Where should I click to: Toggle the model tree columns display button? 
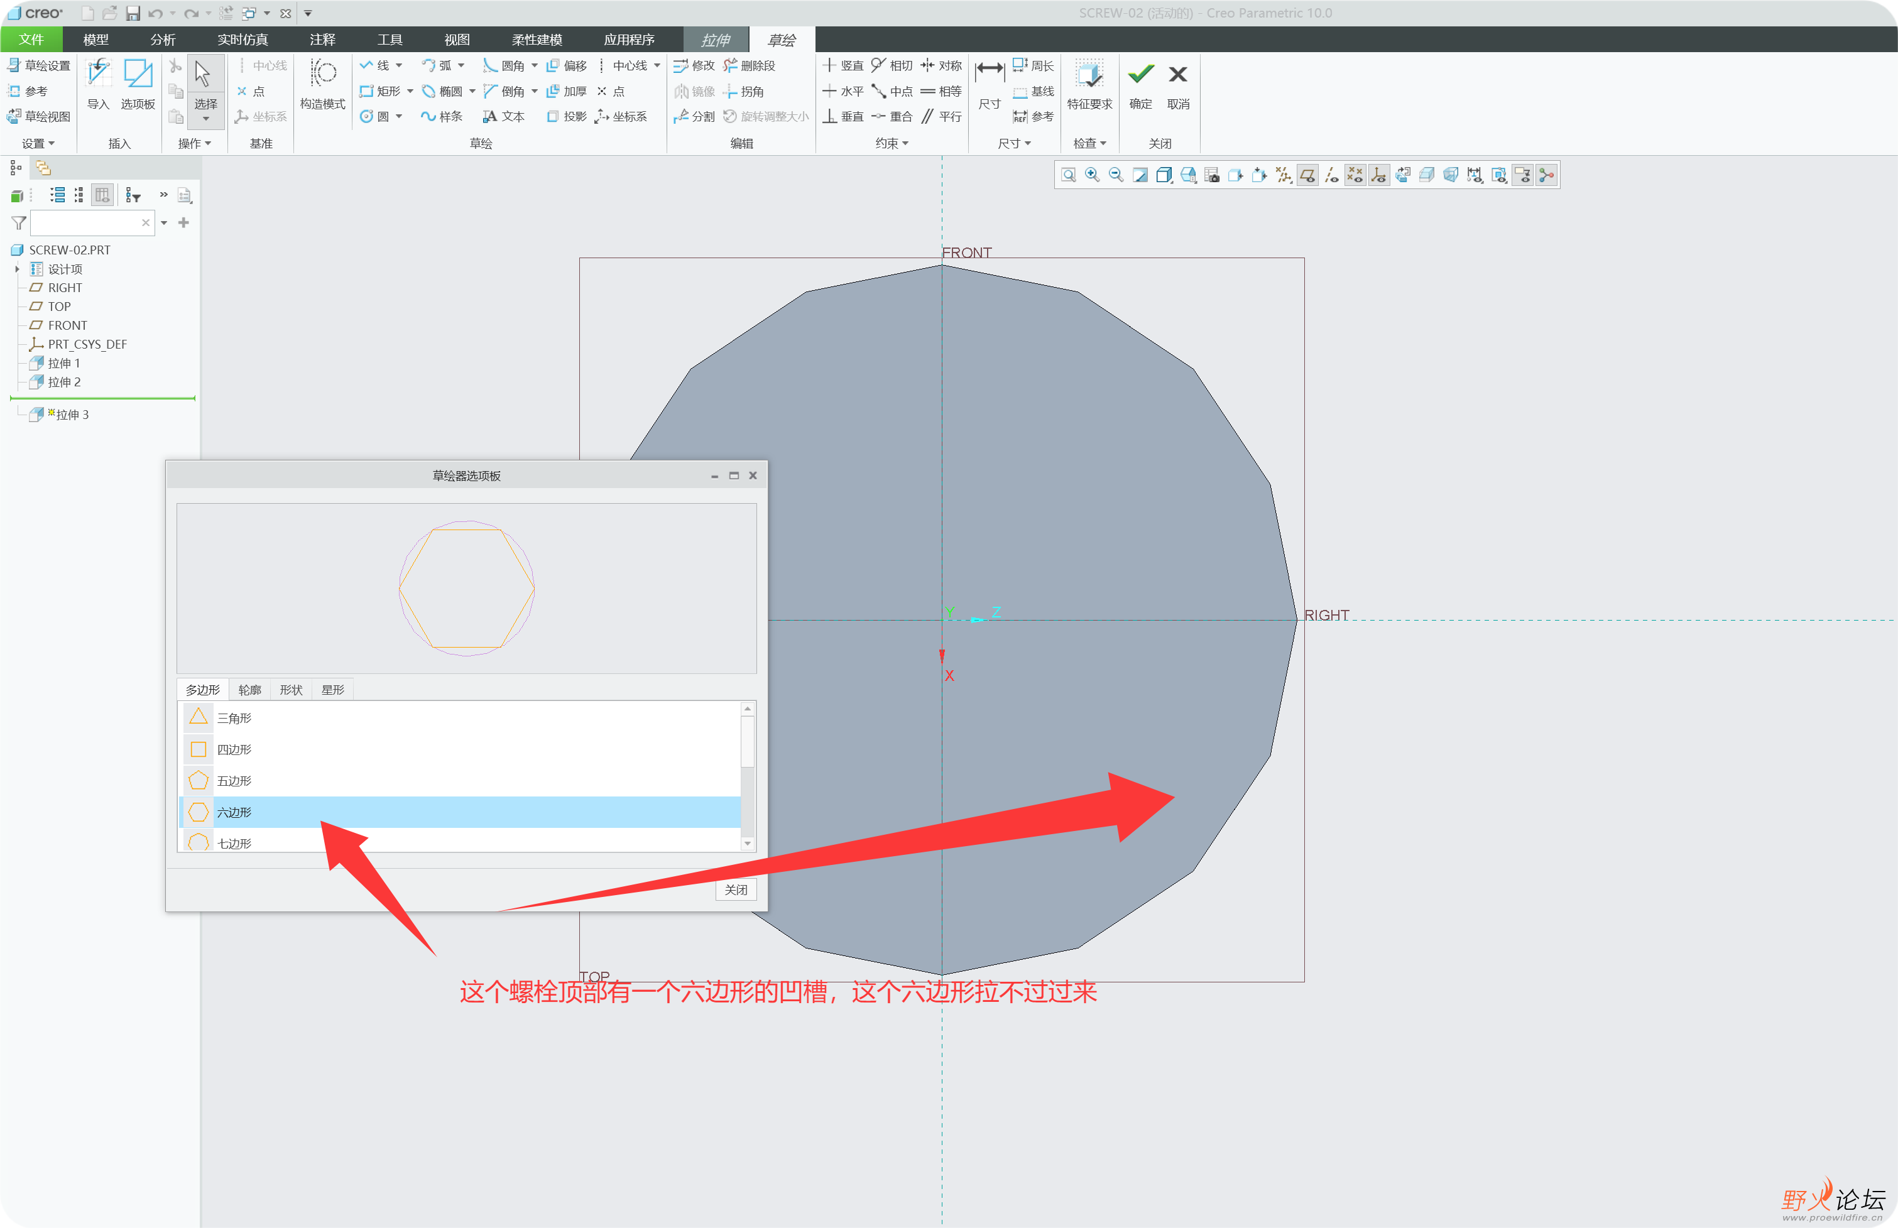(x=102, y=195)
